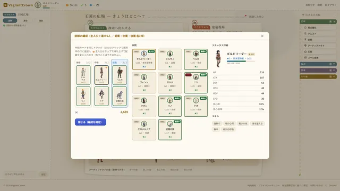Click テオ portrait icon in companion list

click(x=196, y=100)
